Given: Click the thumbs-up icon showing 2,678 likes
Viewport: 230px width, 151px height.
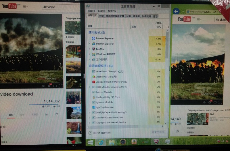Looking at the screenshot, I should click(x=43, y=106).
